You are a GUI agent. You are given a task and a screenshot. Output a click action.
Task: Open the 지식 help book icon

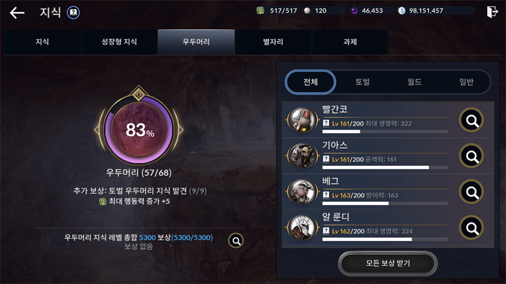73,13
